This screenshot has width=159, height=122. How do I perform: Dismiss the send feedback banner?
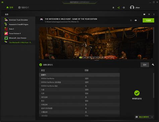pos(152,117)
